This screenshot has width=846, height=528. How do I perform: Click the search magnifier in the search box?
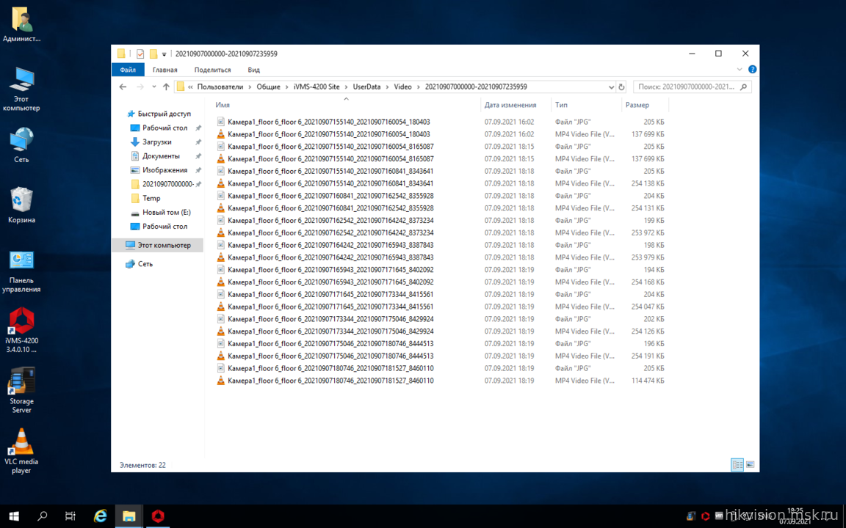(x=743, y=87)
